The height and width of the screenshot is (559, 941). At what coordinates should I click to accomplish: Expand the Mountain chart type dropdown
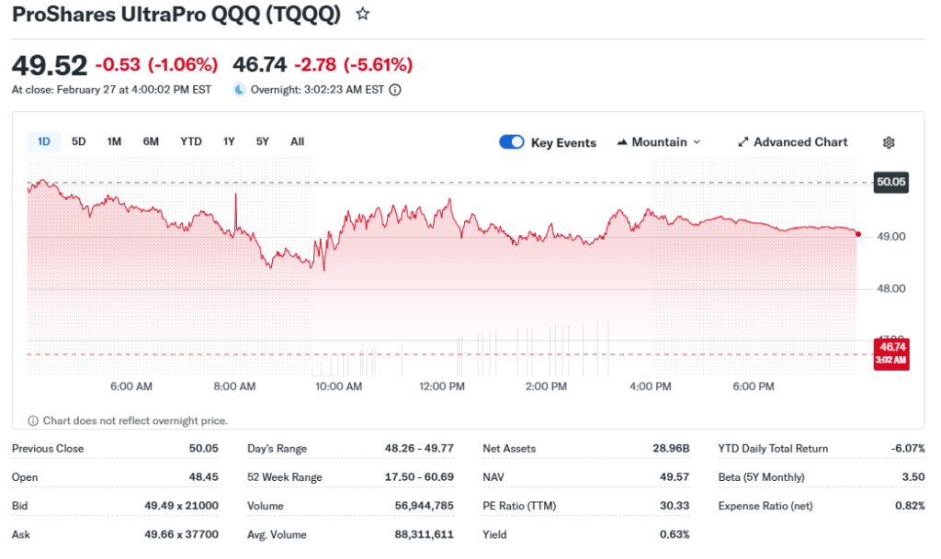pyautogui.click(x=696, y=142)
